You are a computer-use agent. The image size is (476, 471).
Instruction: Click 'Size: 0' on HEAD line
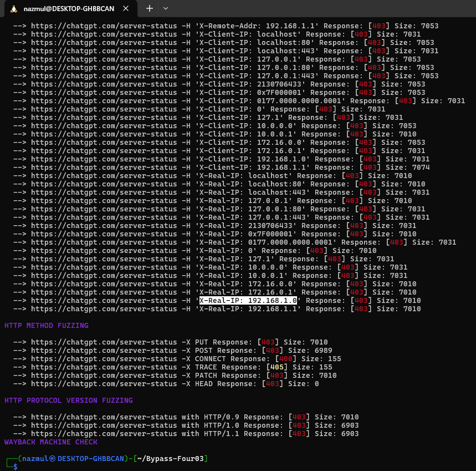(303, 384)
